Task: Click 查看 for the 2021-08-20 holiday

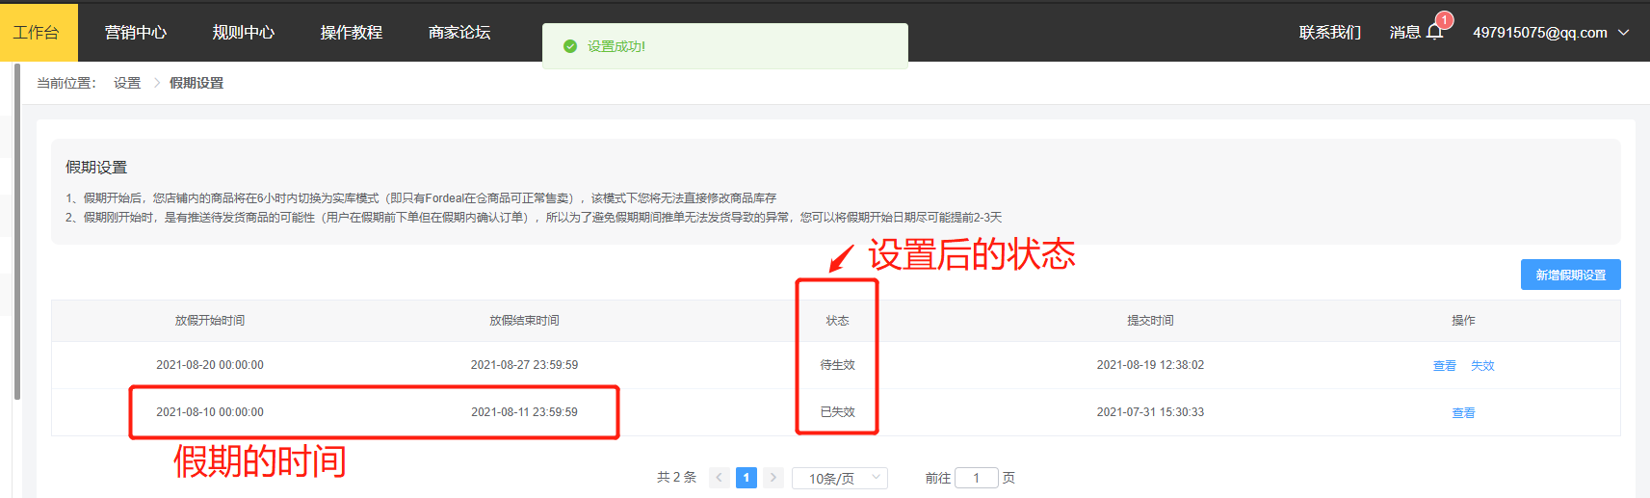Action: click(x=1444, y=366)
